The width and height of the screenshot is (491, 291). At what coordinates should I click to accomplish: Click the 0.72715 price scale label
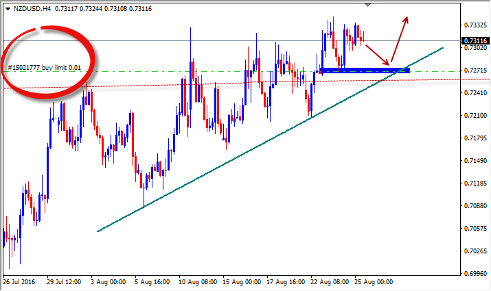tap(475, 71)
